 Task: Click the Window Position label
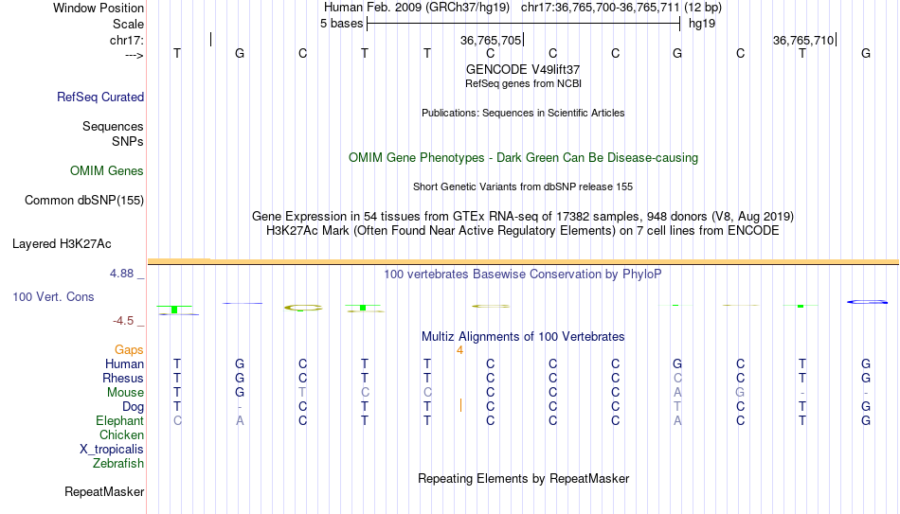(99, 8)
